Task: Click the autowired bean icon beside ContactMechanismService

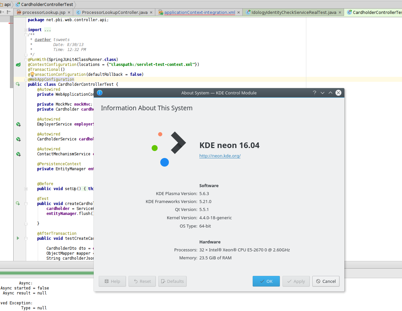Action: (18, 154)
